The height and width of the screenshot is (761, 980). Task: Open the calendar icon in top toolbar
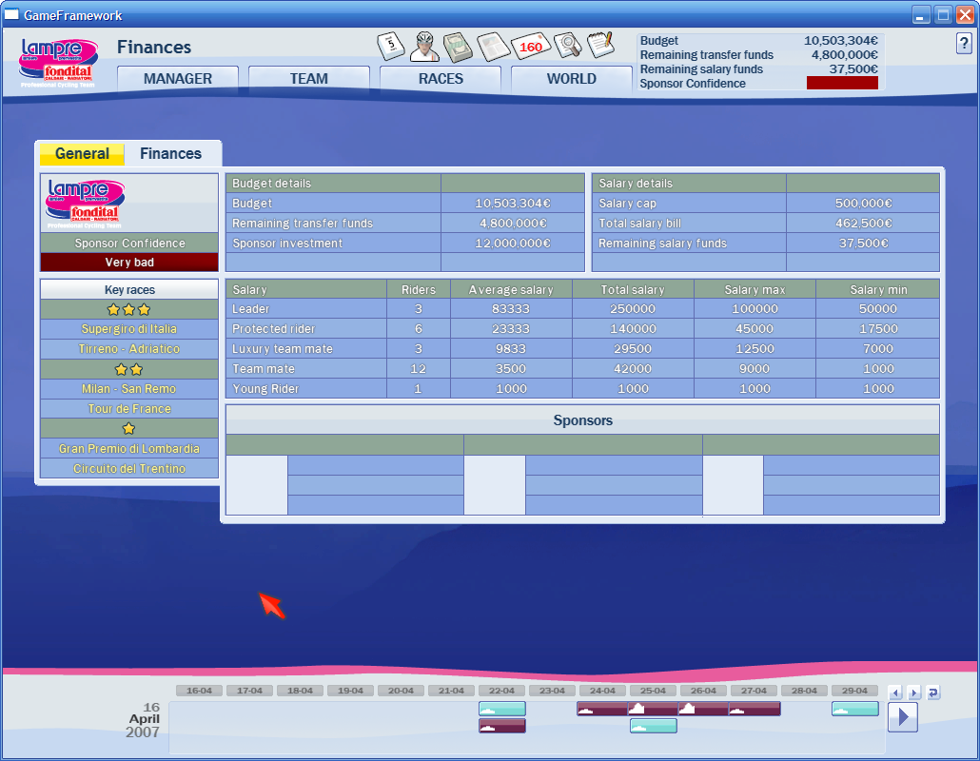[x=391, y=46]
